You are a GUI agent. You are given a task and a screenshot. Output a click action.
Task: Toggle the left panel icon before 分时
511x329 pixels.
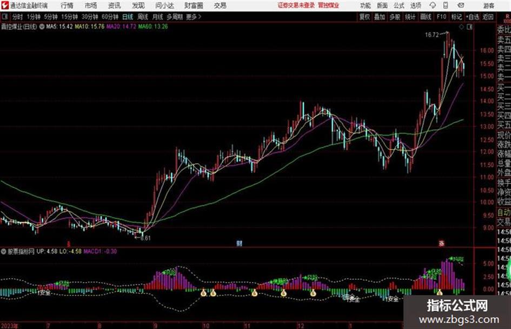point(5,17)
